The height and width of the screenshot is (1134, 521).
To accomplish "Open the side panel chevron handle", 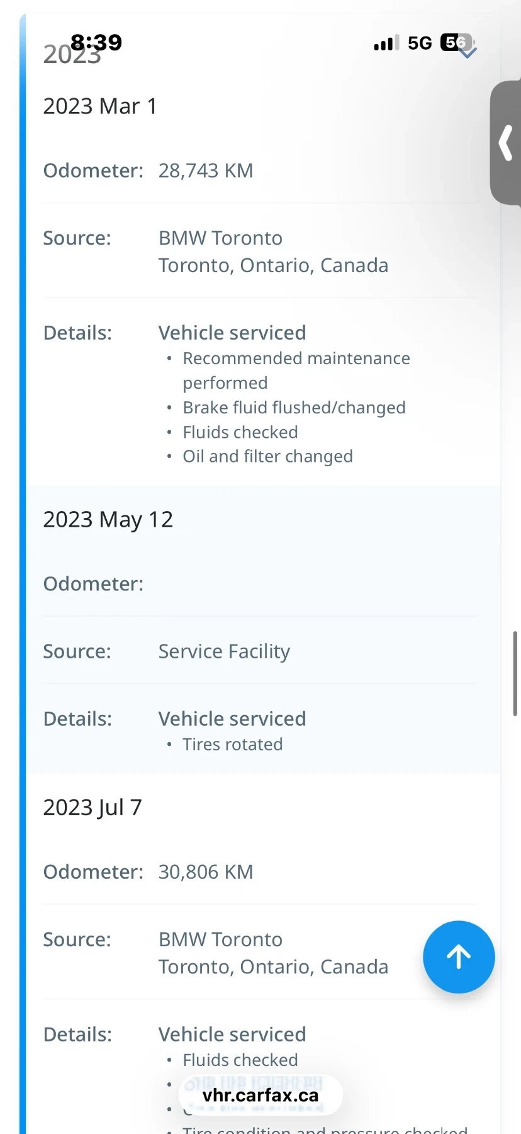I will click(x=506, y=143).
